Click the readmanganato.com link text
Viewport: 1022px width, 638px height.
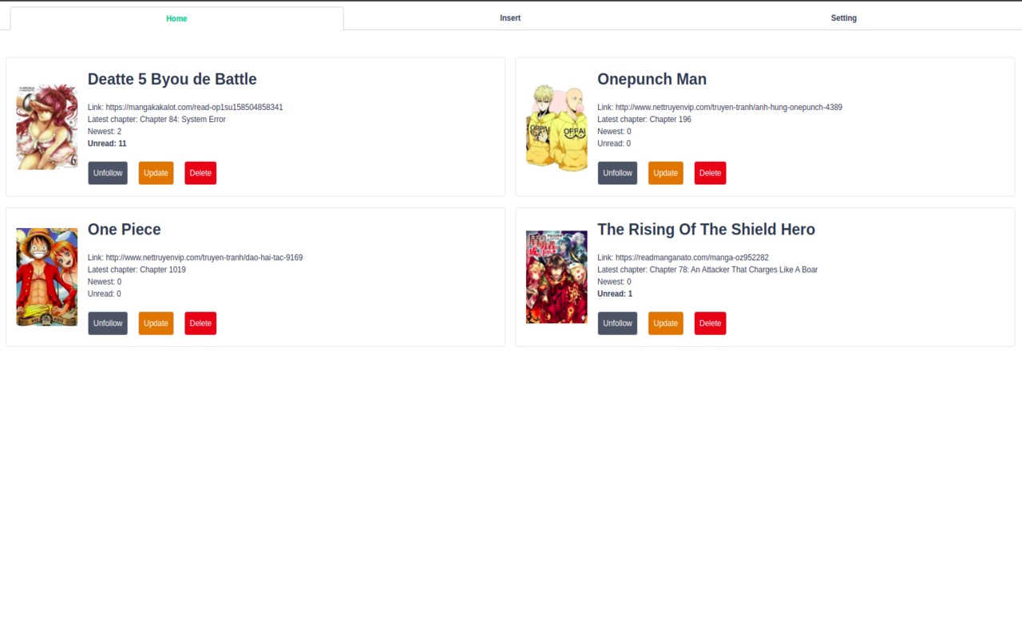click(691, 258)
